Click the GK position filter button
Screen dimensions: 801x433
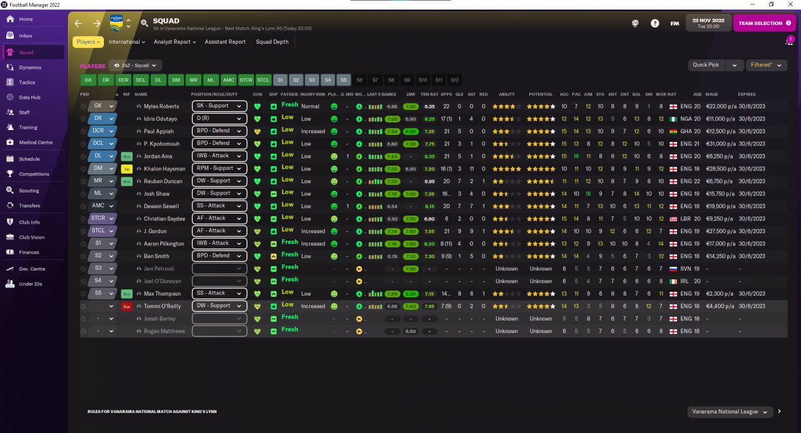click(x=88, y=80)
